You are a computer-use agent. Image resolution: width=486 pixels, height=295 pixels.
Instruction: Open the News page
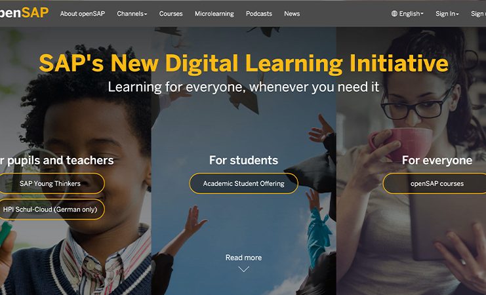(292, 14)
